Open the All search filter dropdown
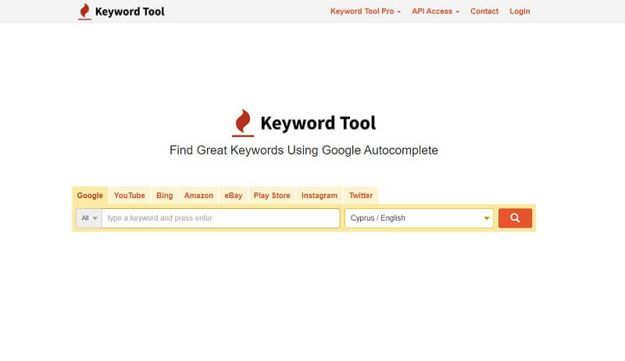 [x=89, y=218]
